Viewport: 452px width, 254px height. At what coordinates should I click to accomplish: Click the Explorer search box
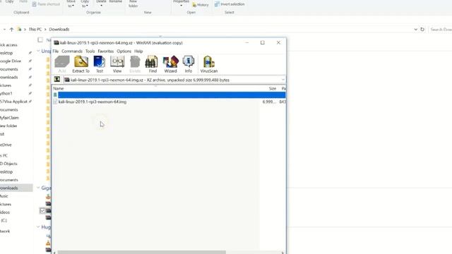pyautogui.click(x=440, y=30)
